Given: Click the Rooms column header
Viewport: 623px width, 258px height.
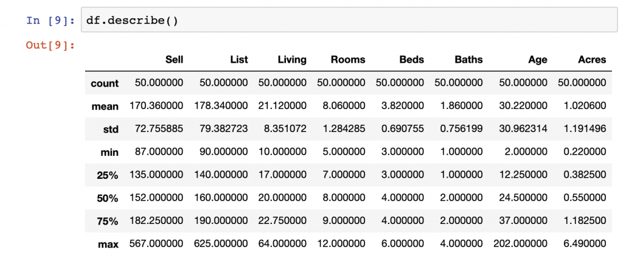Looking at the screenshot, I should click(x=348, y=60).
